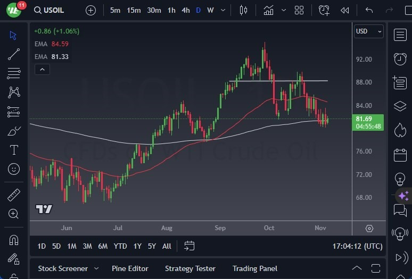Select the ruler measure tool
This screenshot has width=412, height=279.
[x=14, y=195]
